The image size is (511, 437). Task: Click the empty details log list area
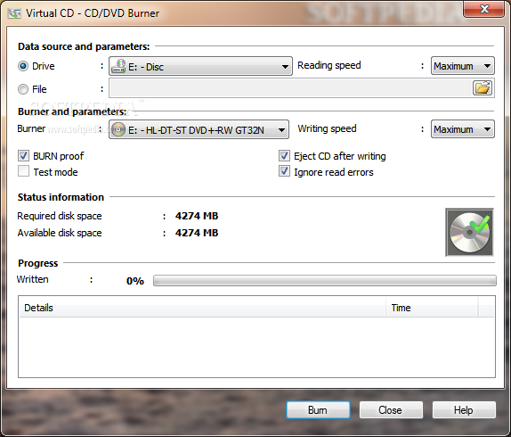[256, 347]
